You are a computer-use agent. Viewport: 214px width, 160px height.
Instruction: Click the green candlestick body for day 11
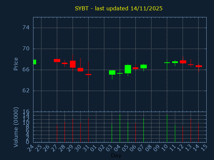(175, 62)
